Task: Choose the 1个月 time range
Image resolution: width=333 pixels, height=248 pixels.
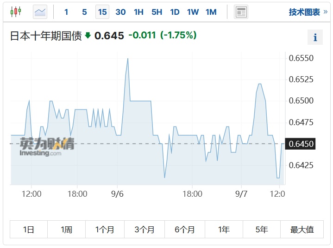Action: [x=105, y=230]
